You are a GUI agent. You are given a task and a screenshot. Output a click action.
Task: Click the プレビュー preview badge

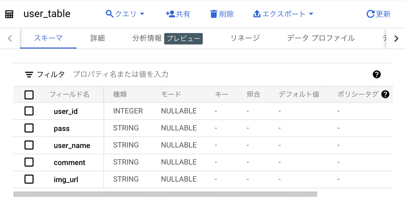pyautogui.click(x=183, y=39)
